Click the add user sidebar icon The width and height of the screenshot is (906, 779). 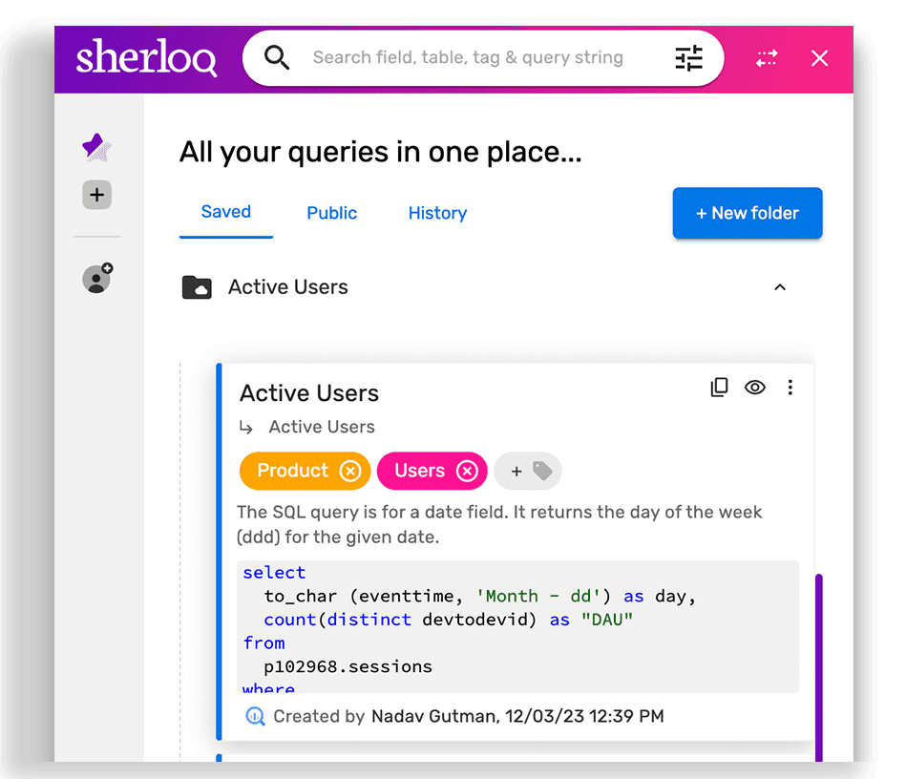97,279
